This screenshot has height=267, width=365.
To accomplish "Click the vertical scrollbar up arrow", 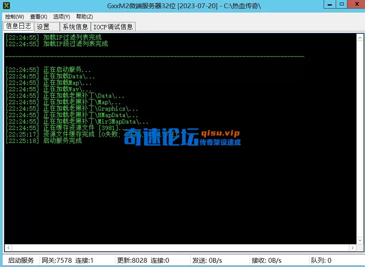I will click(x=360, y=37).
